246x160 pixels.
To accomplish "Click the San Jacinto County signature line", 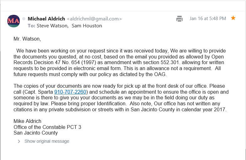I will 35,133.
